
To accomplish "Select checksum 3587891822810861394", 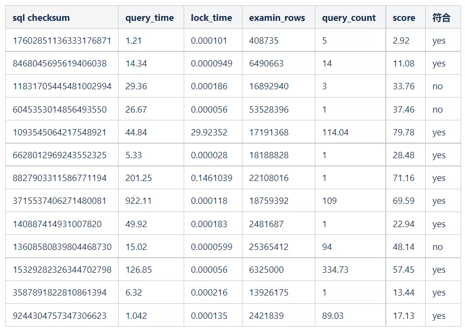I will click(60, 292).
